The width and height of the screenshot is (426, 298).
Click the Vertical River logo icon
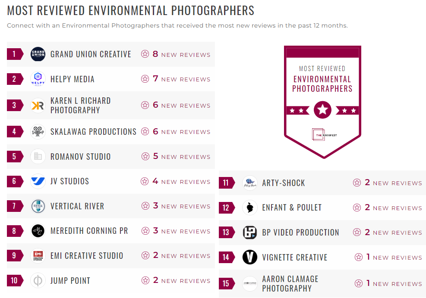click(38, 206)
